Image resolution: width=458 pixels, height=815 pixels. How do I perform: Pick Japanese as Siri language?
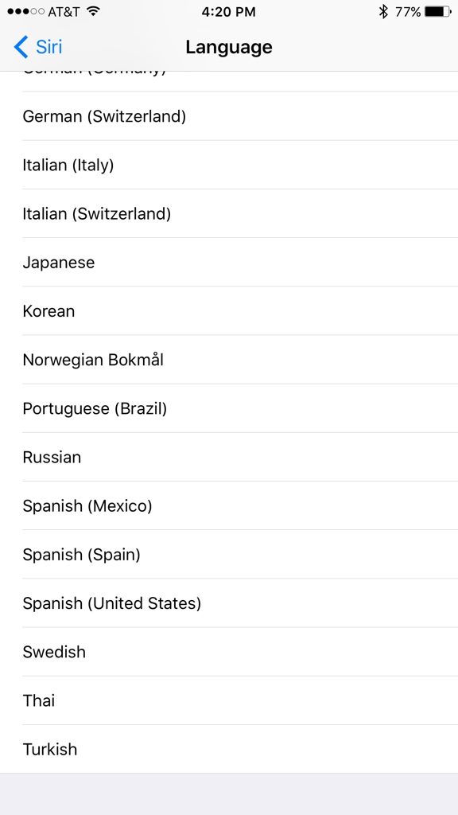pos(229,262)
